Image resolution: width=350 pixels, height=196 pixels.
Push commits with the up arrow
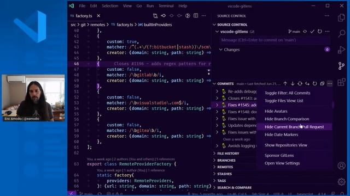point(285,84)
